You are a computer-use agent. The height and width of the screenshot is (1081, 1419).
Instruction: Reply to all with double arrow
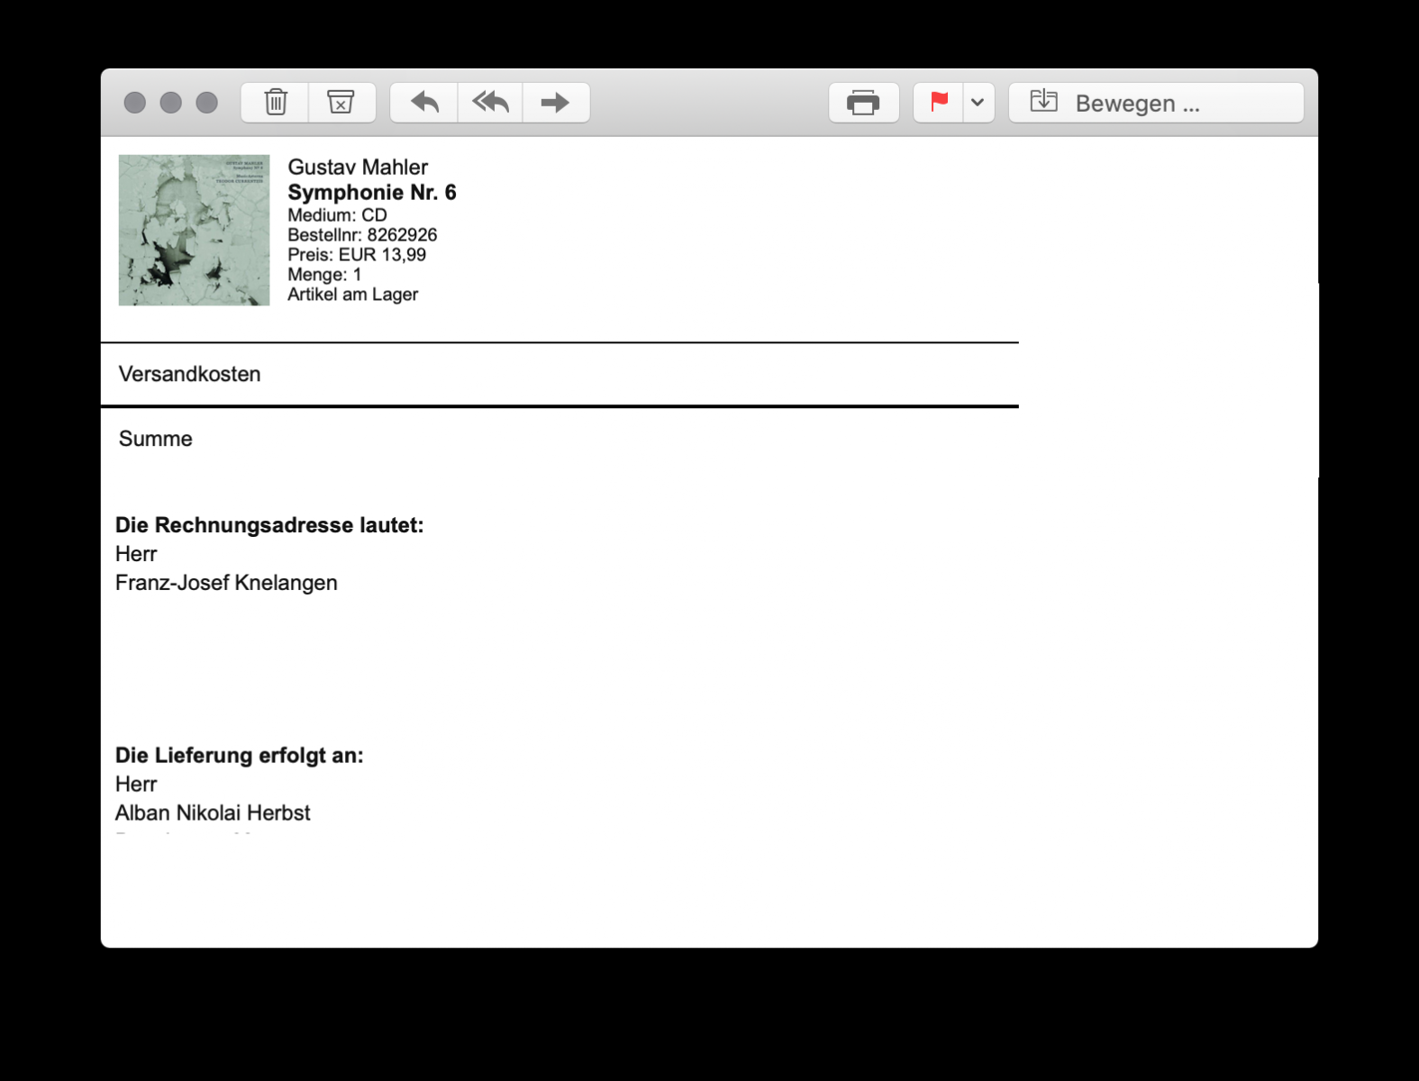click(490, 103)
